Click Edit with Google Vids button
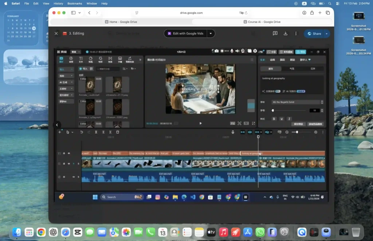 185,33
